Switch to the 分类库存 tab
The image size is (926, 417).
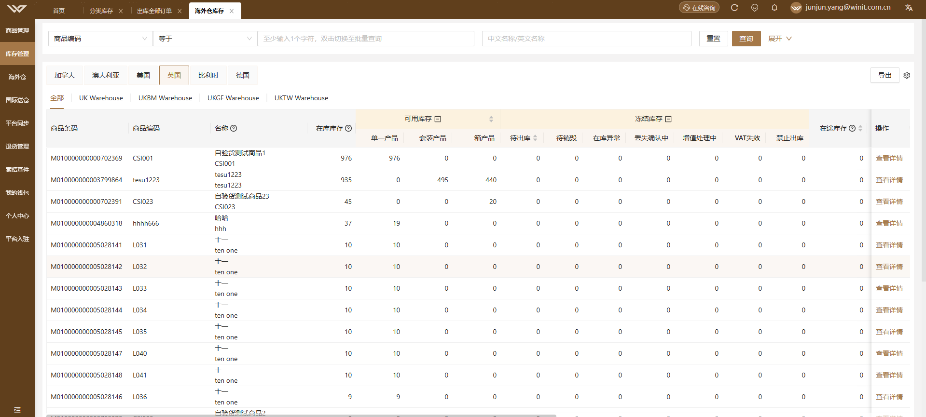coord(101,11)
